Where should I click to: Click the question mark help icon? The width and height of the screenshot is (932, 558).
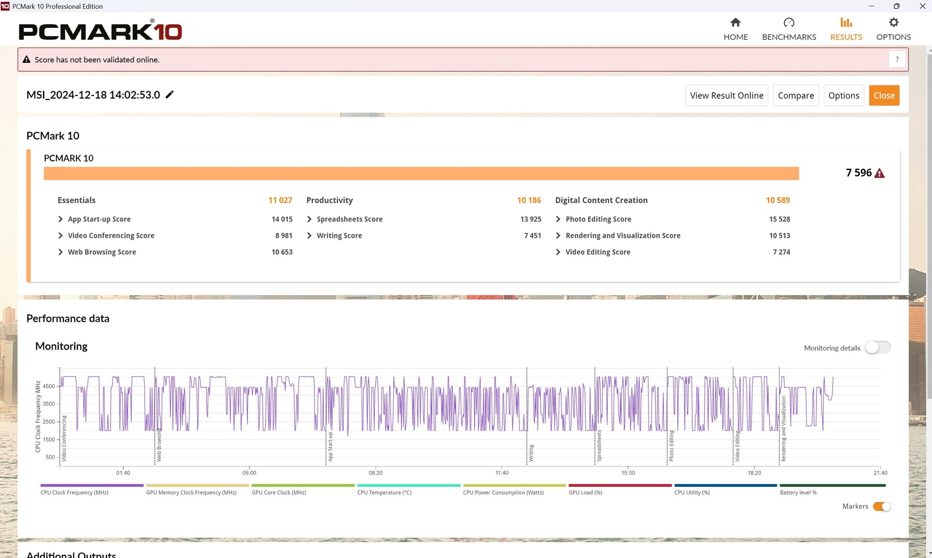coord(897,59)
